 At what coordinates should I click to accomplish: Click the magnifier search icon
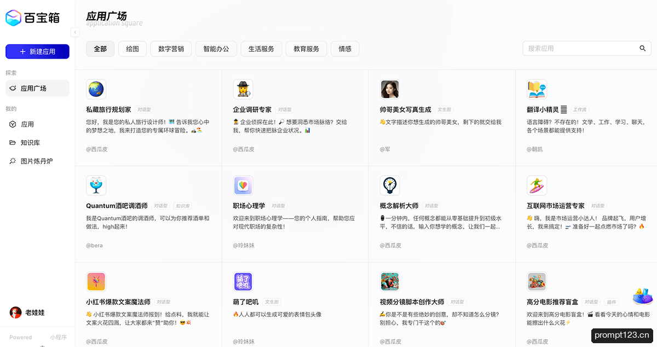pos(643,48)
